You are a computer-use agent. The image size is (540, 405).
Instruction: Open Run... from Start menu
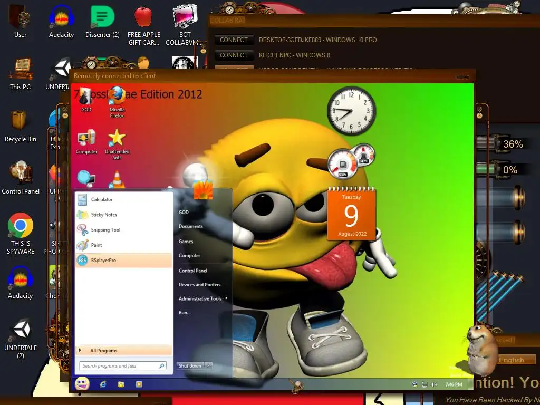[x=185, y=313]
